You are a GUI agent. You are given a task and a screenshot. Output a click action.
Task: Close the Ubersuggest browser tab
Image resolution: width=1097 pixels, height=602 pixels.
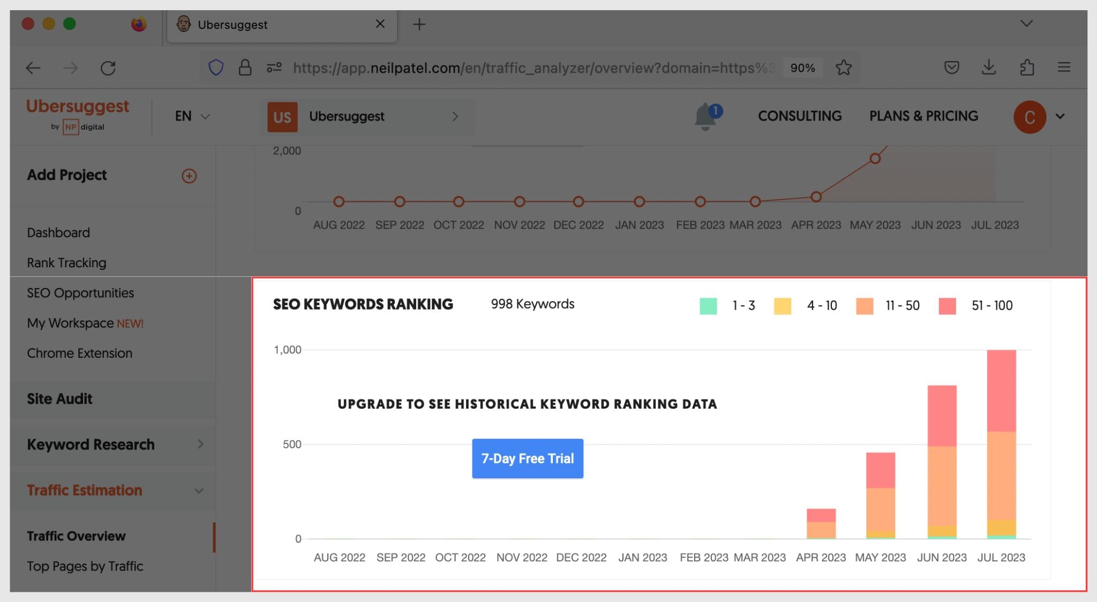380,24
